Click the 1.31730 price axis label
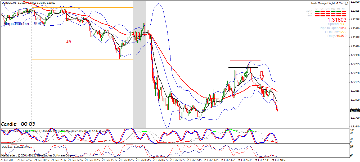This screenshot has height=162, width=360. [x=355, y=118]
